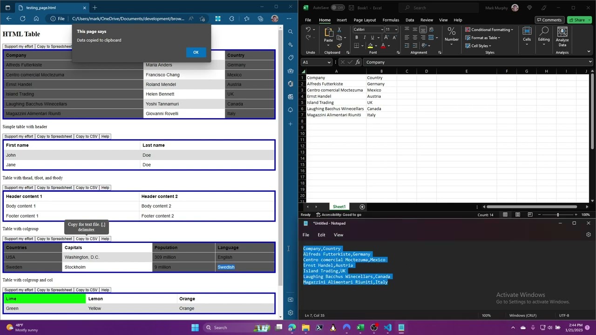Apply Italic formatting in Excel
The height and width of the screenshot is (335, 596).
[364, 38]
